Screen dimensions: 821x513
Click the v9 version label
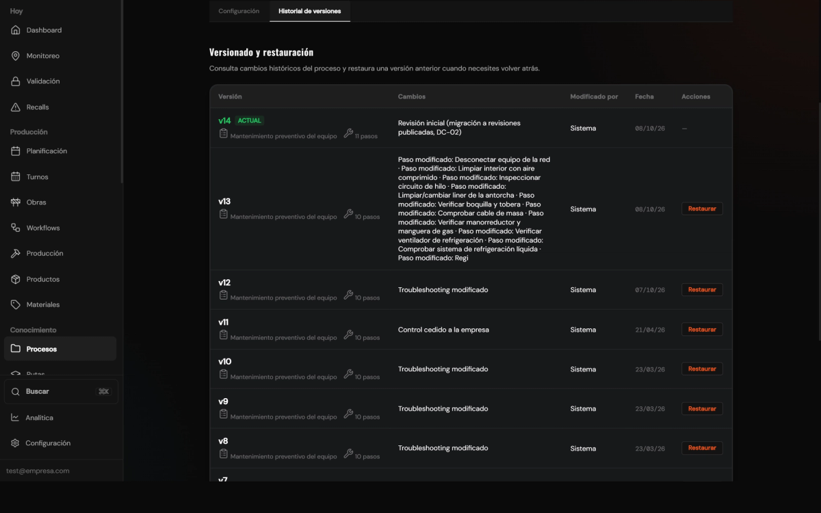(x=223, y=402)
